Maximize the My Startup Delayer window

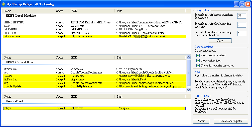pos(242,4)
